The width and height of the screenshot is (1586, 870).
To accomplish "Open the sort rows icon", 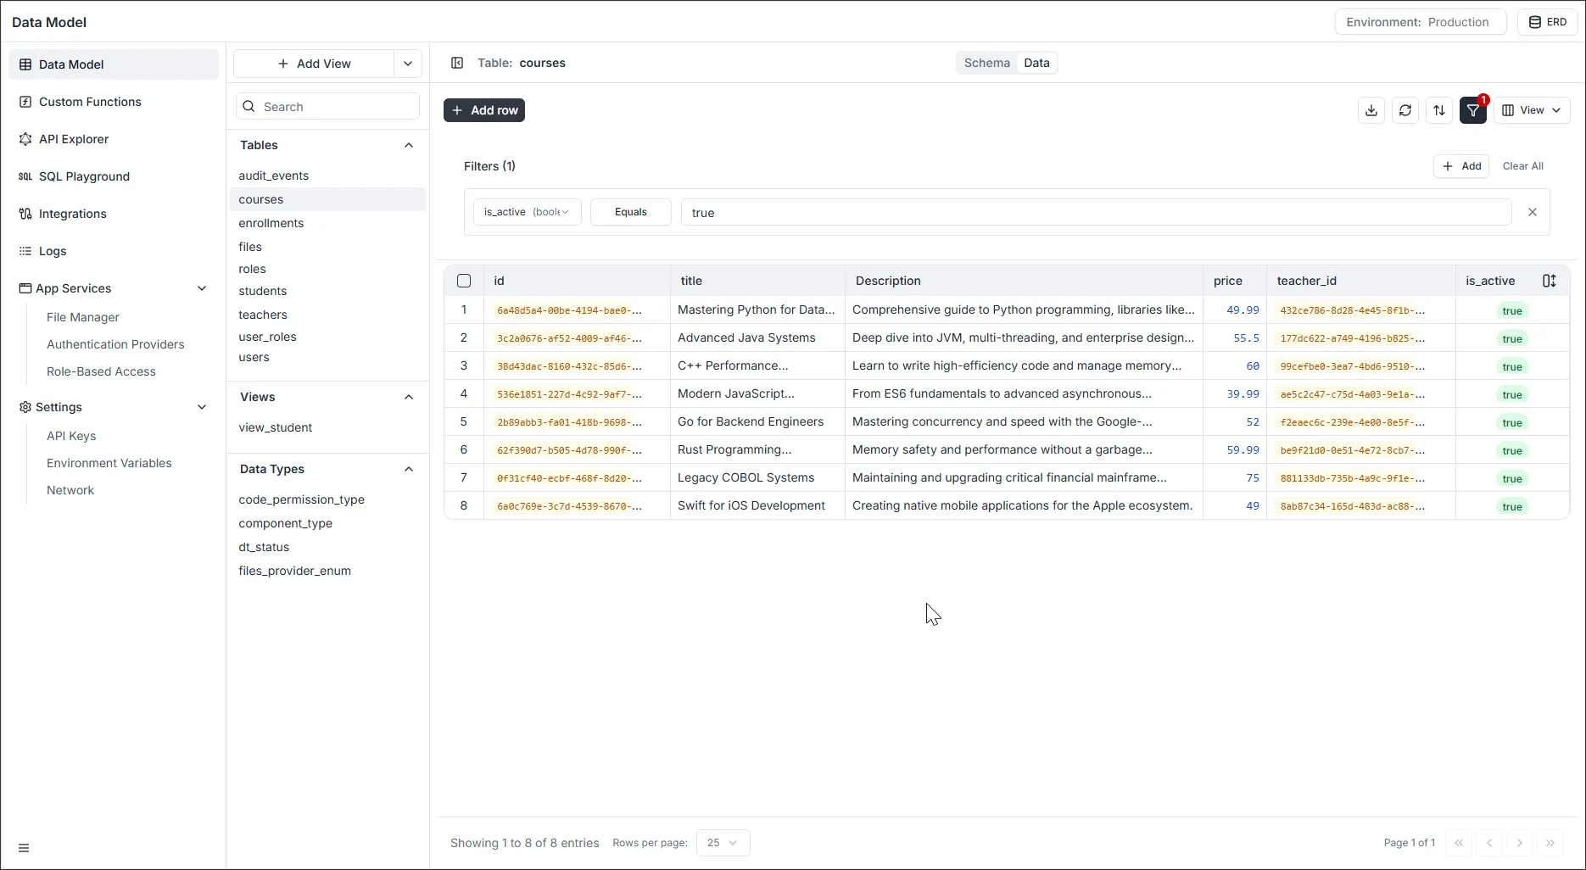I will 1439,110.
